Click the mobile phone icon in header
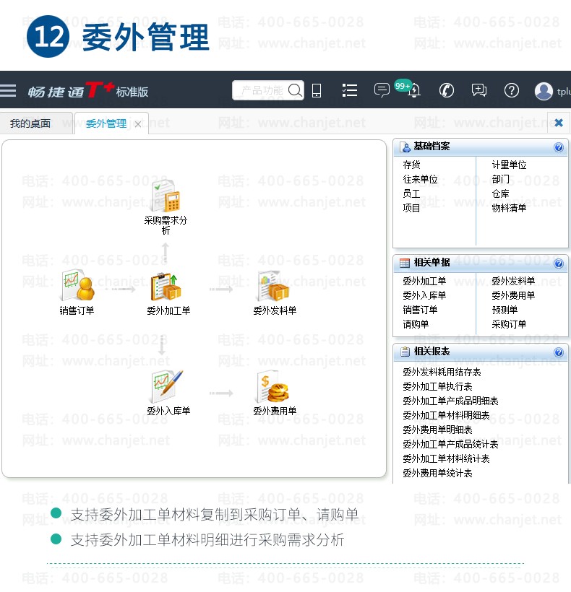The image size is (571, 592). 317,91
